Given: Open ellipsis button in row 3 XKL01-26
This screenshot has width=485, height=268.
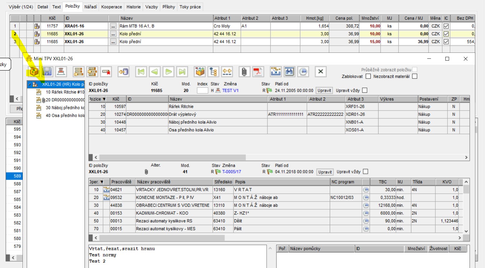Looking at the screenshot, I should coord(113,42).
